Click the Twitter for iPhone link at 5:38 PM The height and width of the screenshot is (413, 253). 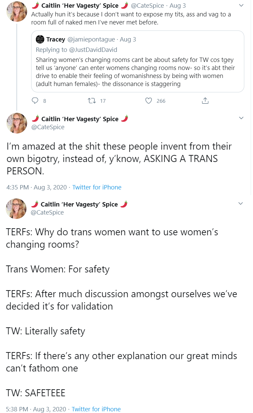point(96,409)
